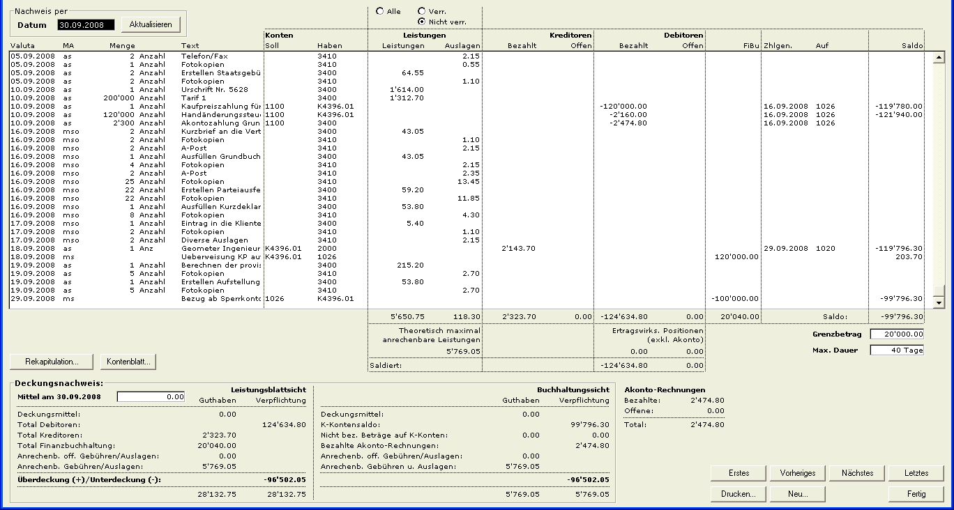
Task: Open the Kontenblatt view
Action: [x=128, y=362]
